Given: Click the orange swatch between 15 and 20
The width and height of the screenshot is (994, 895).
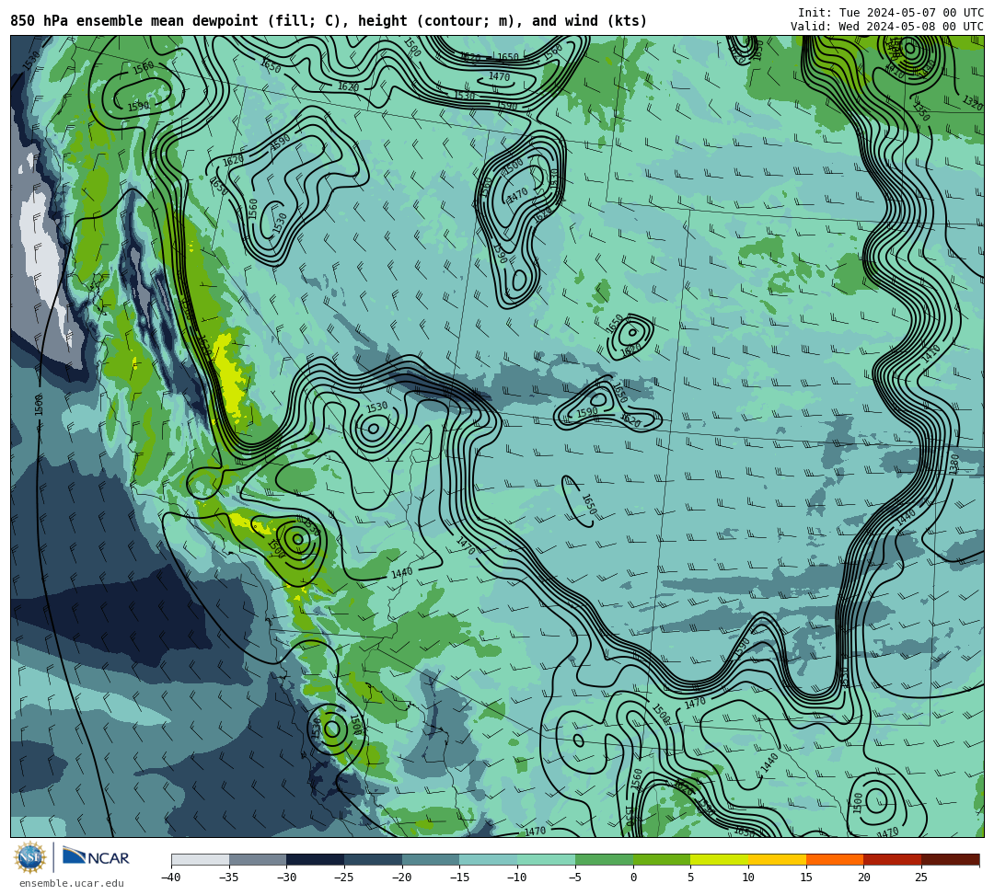Looking at the screenshot, I should [x=835, y=859].
